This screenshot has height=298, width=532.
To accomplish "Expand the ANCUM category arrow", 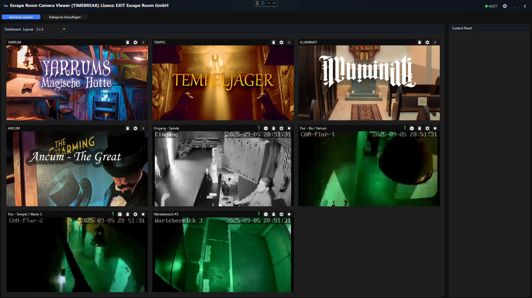I will (143, 128).
